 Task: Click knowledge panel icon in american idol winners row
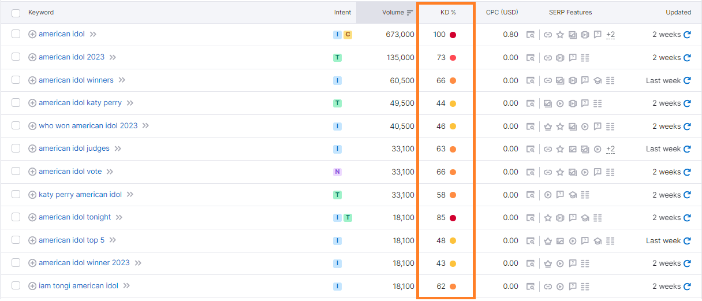[x=598, y=81]
